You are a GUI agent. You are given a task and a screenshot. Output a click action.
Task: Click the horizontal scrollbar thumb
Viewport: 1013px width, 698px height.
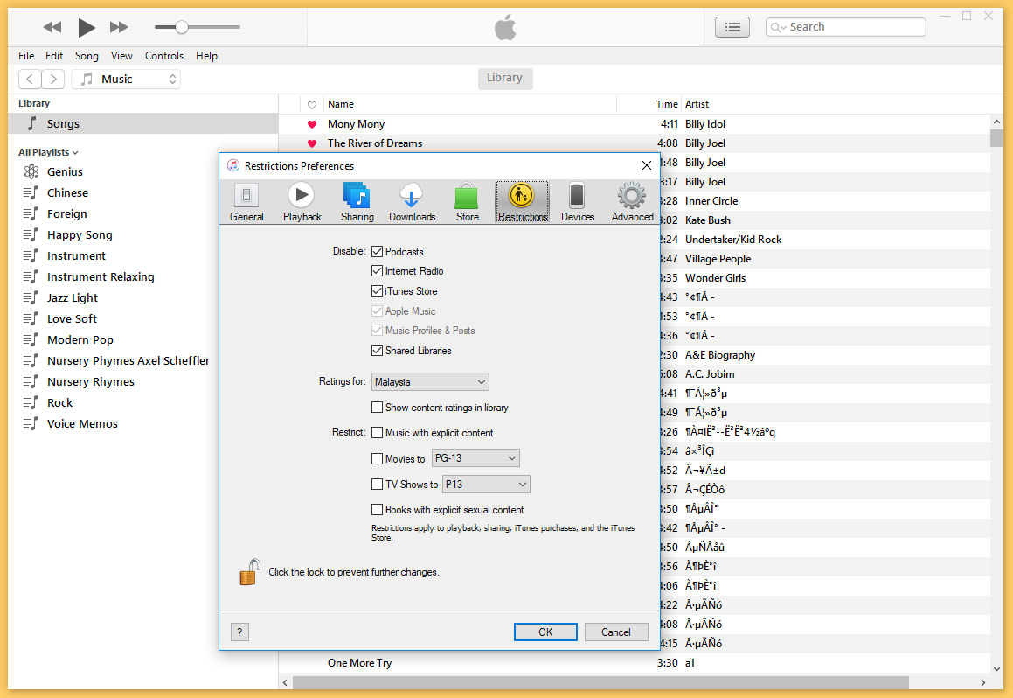tap(600, 682)
